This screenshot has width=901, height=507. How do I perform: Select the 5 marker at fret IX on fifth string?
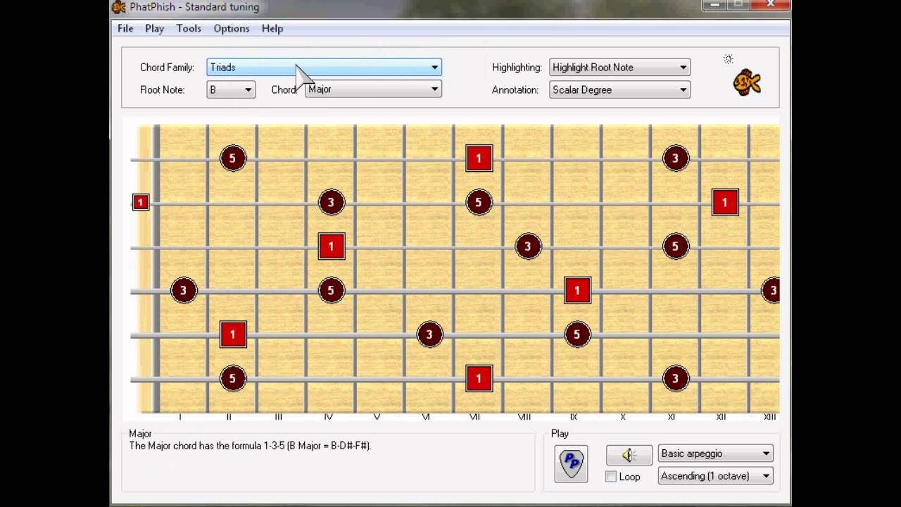[x=577, y=334]
